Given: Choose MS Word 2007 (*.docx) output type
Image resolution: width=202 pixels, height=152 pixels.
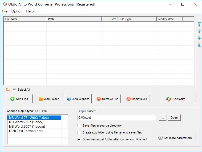Looking at the screenshot, I should pyautogui.click(x=26, y=122).
